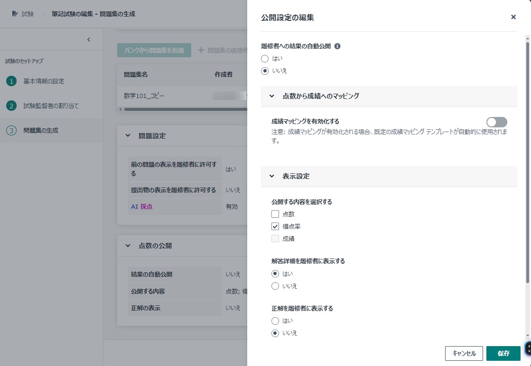Uncheck the 得点率 checkbox
Viewport: 531px width, 366px height.
pos(275,226)
